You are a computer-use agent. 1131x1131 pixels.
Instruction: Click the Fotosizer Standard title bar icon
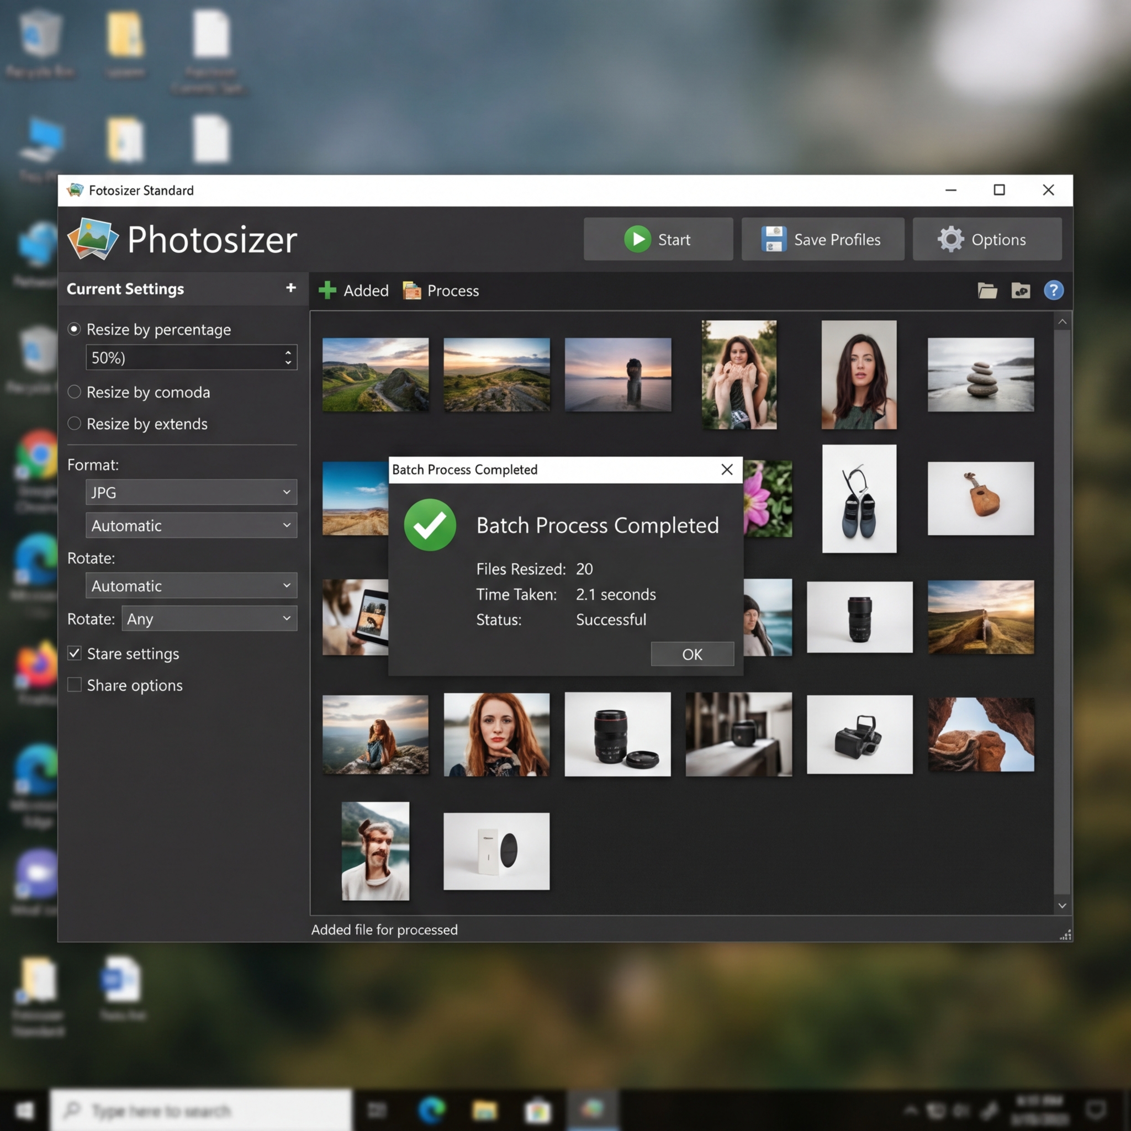coord(75,191)
